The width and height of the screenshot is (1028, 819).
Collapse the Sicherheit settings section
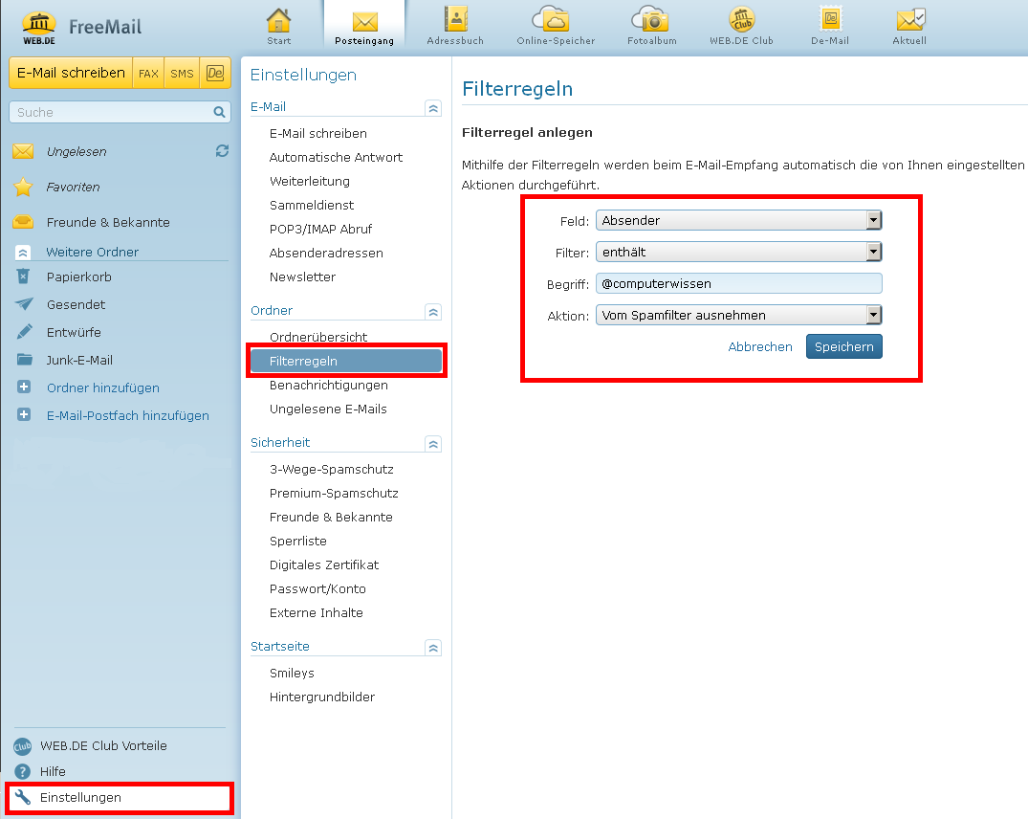coord(433,444)
